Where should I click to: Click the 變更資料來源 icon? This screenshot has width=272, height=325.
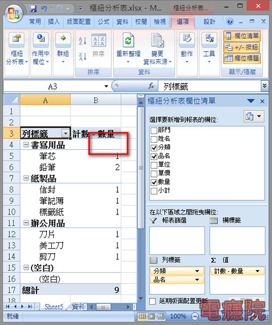(x=157, y=40)
